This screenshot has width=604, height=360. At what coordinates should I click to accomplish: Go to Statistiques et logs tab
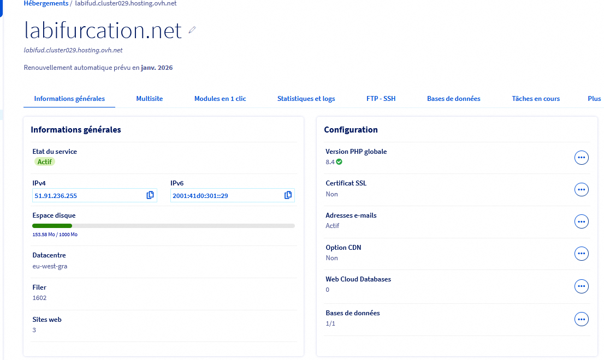(306, 99)
